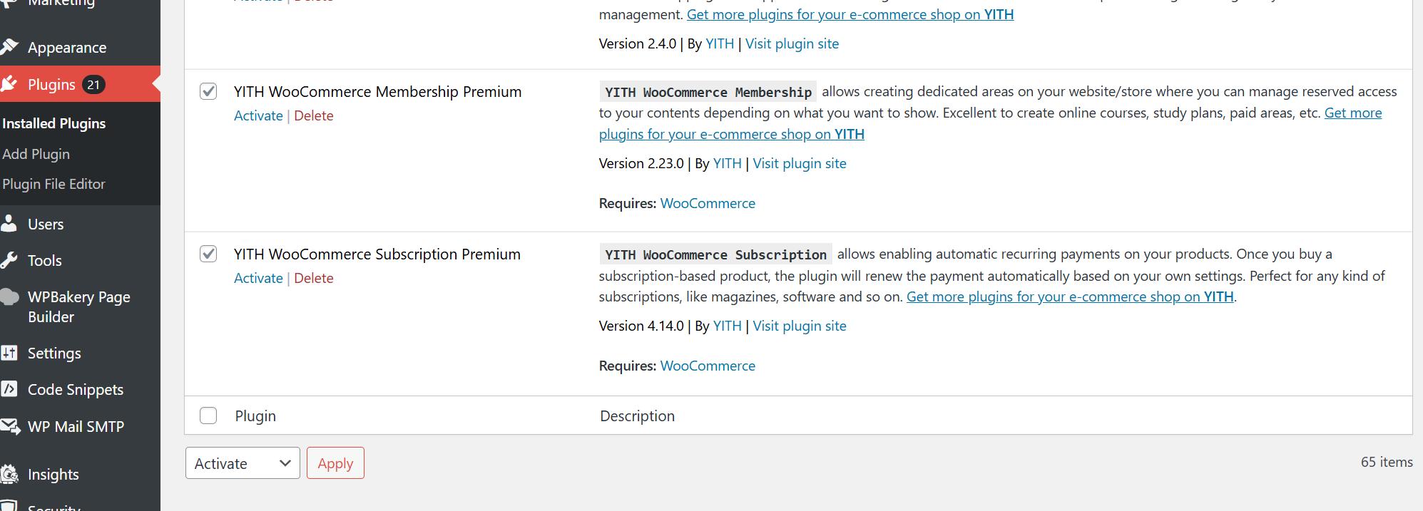Open the plugin update count badge 21
1423x511 pixels.
[93, 85]
